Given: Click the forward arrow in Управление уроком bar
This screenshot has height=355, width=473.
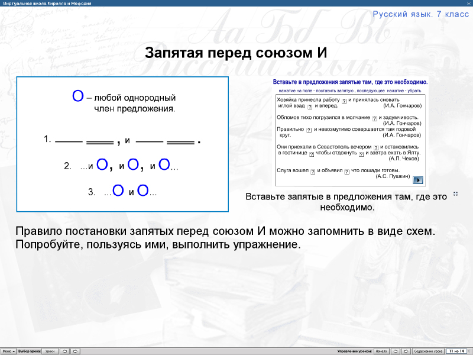Looking at the screenshot, I should pos(406,351).
